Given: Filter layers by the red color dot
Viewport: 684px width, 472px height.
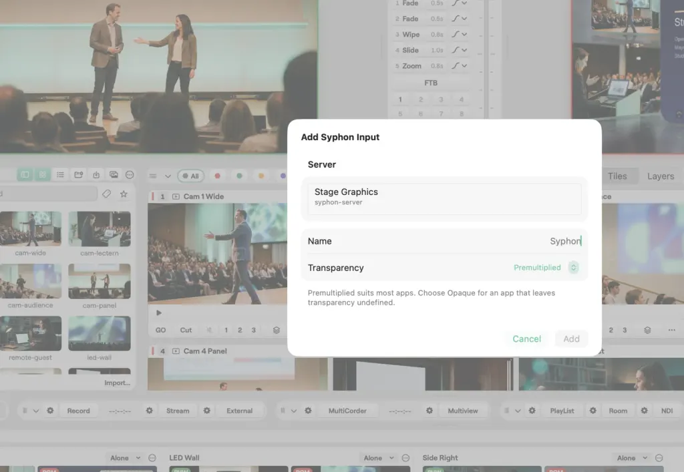Looking at the screenshot, I should point(217,176).
